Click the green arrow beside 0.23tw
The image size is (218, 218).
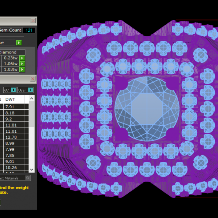(x=22, y=58)
